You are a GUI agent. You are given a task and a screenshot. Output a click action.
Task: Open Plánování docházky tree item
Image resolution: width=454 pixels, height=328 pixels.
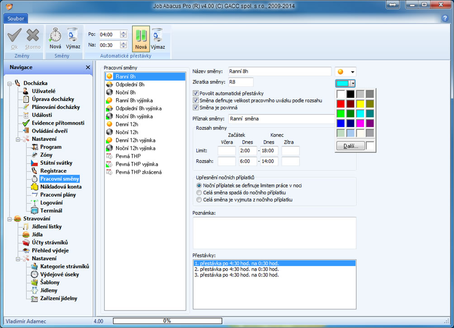click(x=56, y=107)
